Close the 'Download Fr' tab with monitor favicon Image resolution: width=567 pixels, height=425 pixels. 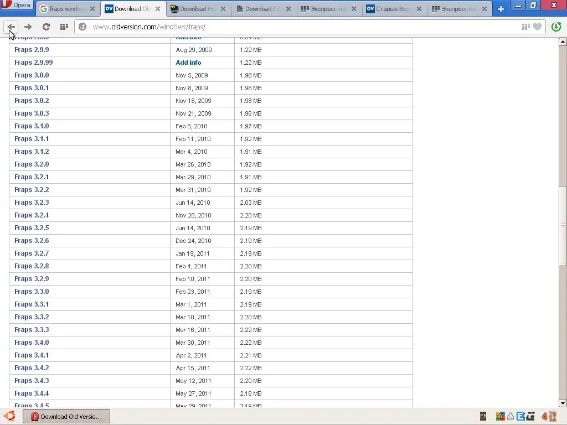[223, 9]
